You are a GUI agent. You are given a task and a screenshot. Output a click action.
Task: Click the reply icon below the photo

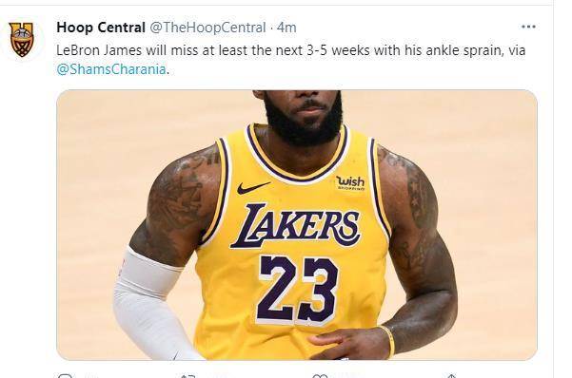(65, 375)
